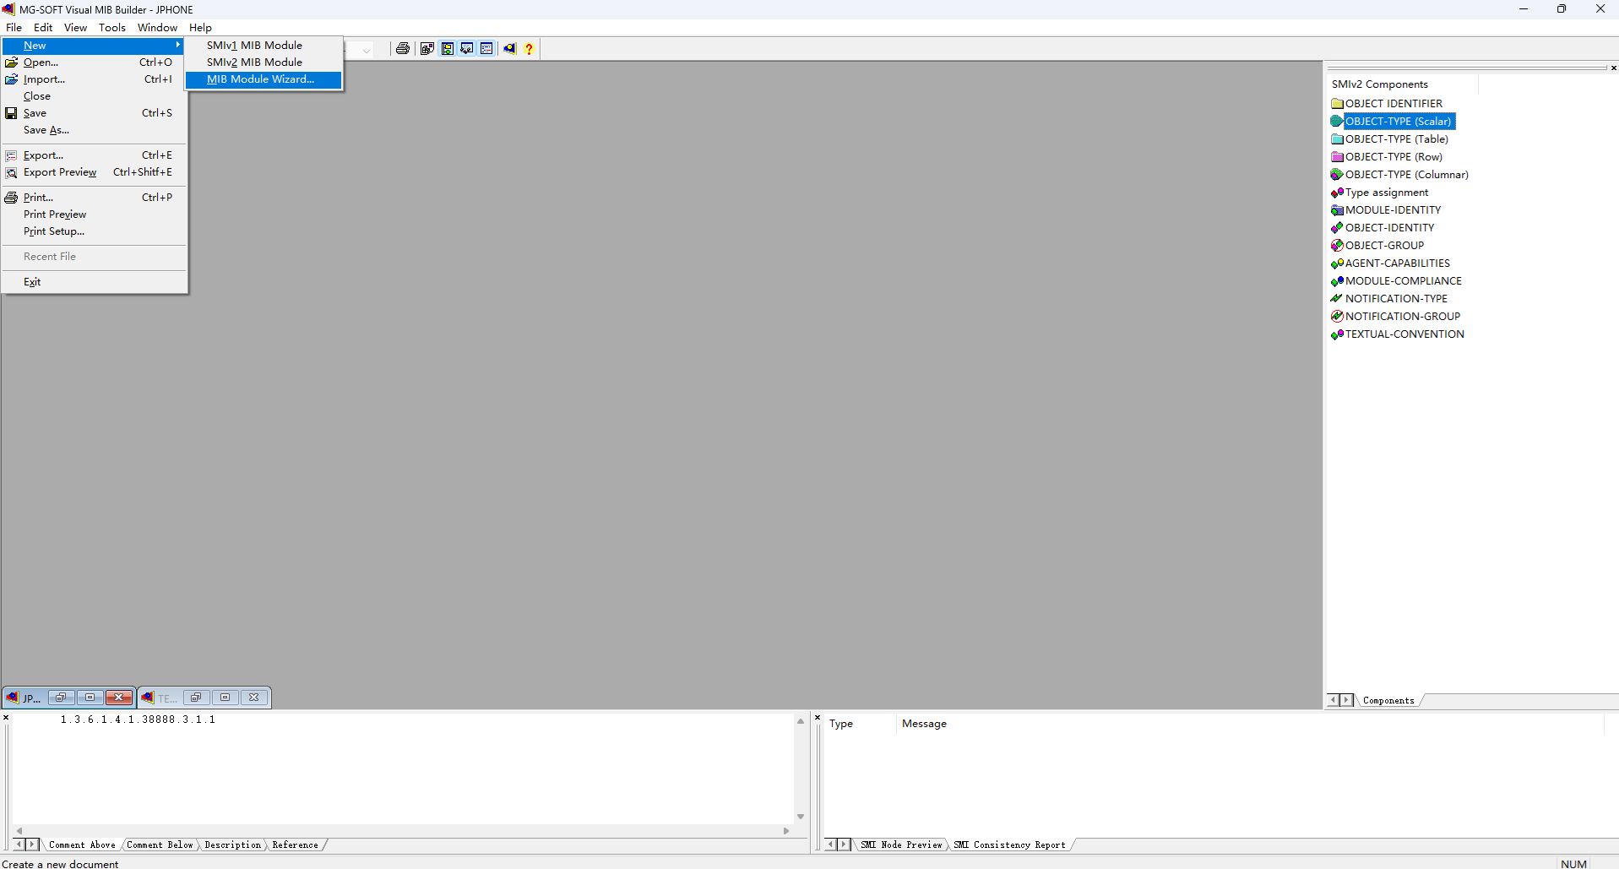
Task: Click Save in File menu
Action: 94,113
